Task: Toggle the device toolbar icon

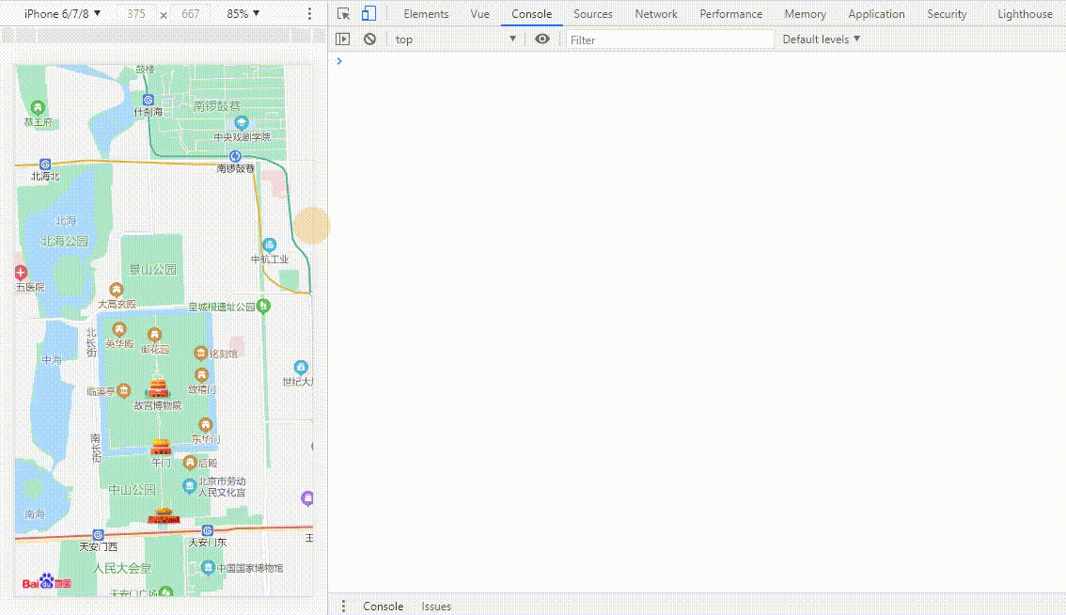Action: click(368, 13)
